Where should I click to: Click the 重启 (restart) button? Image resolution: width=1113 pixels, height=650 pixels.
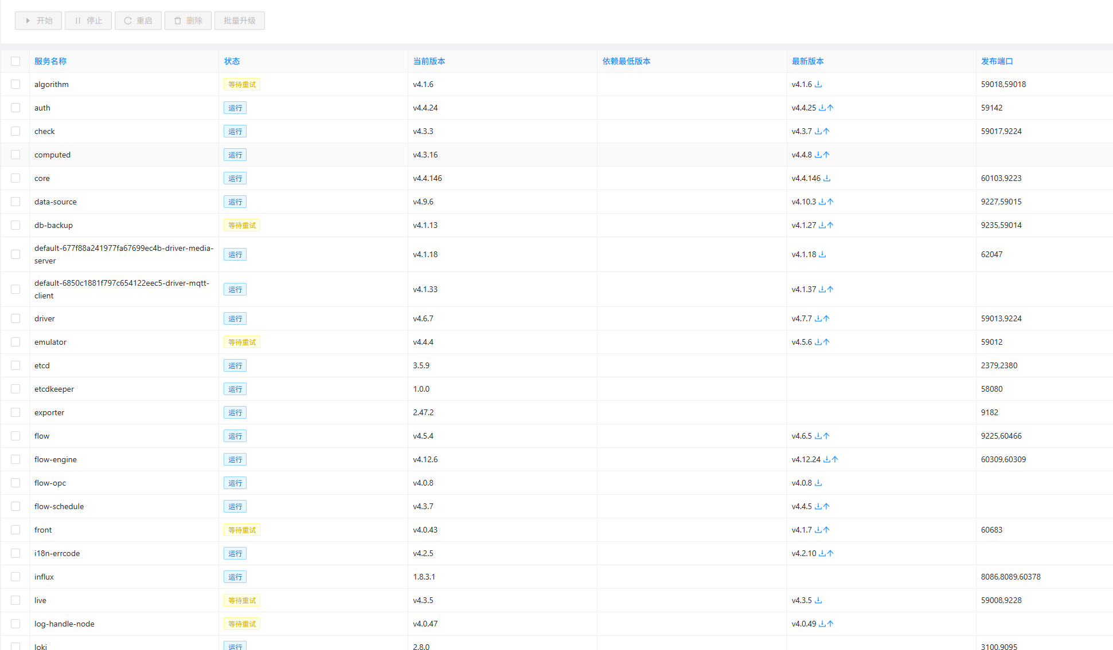tap(138, 21)
